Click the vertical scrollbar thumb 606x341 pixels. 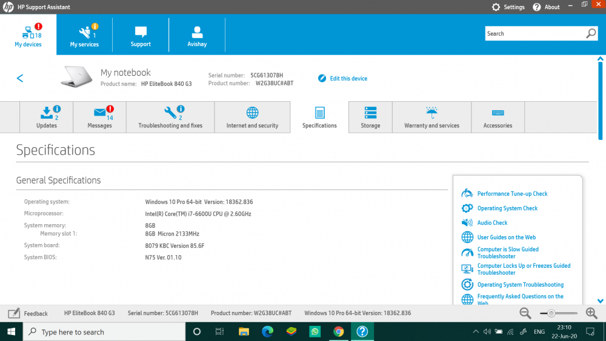600,101
